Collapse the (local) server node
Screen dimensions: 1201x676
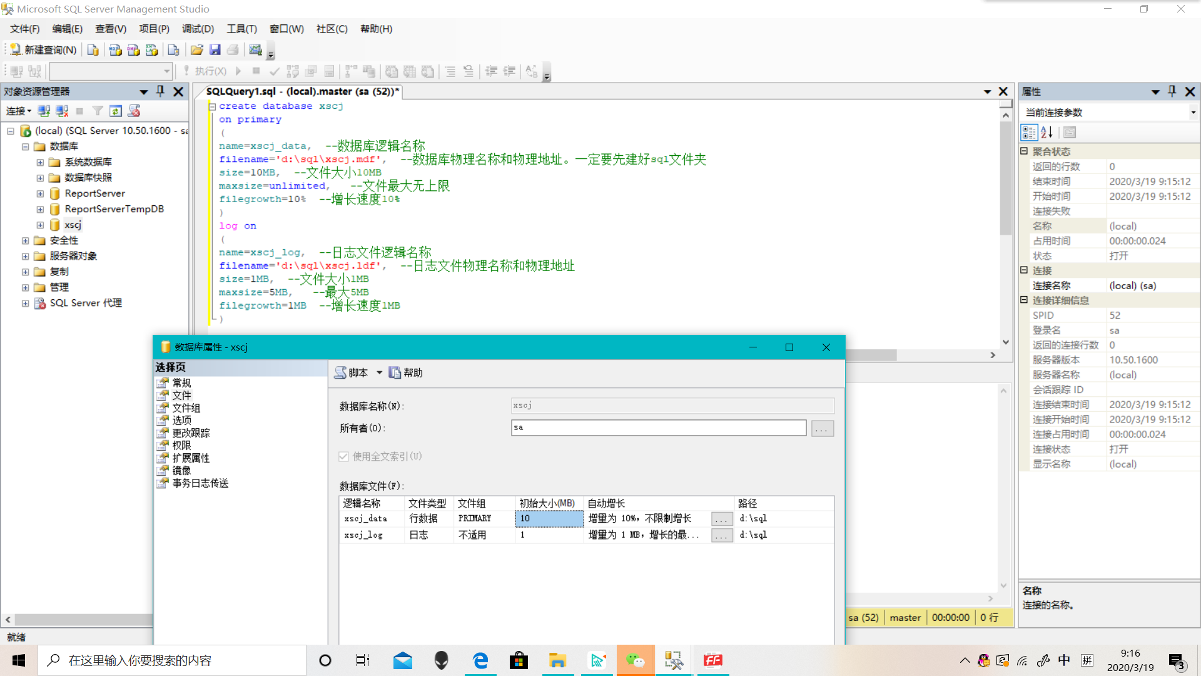pos(11,131)
